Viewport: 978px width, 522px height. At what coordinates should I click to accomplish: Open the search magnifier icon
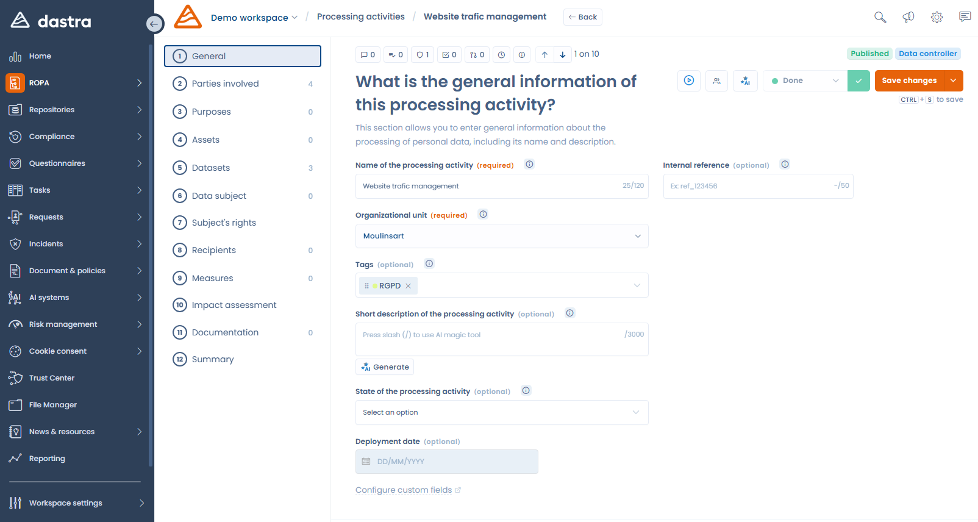tap(880, 17)
